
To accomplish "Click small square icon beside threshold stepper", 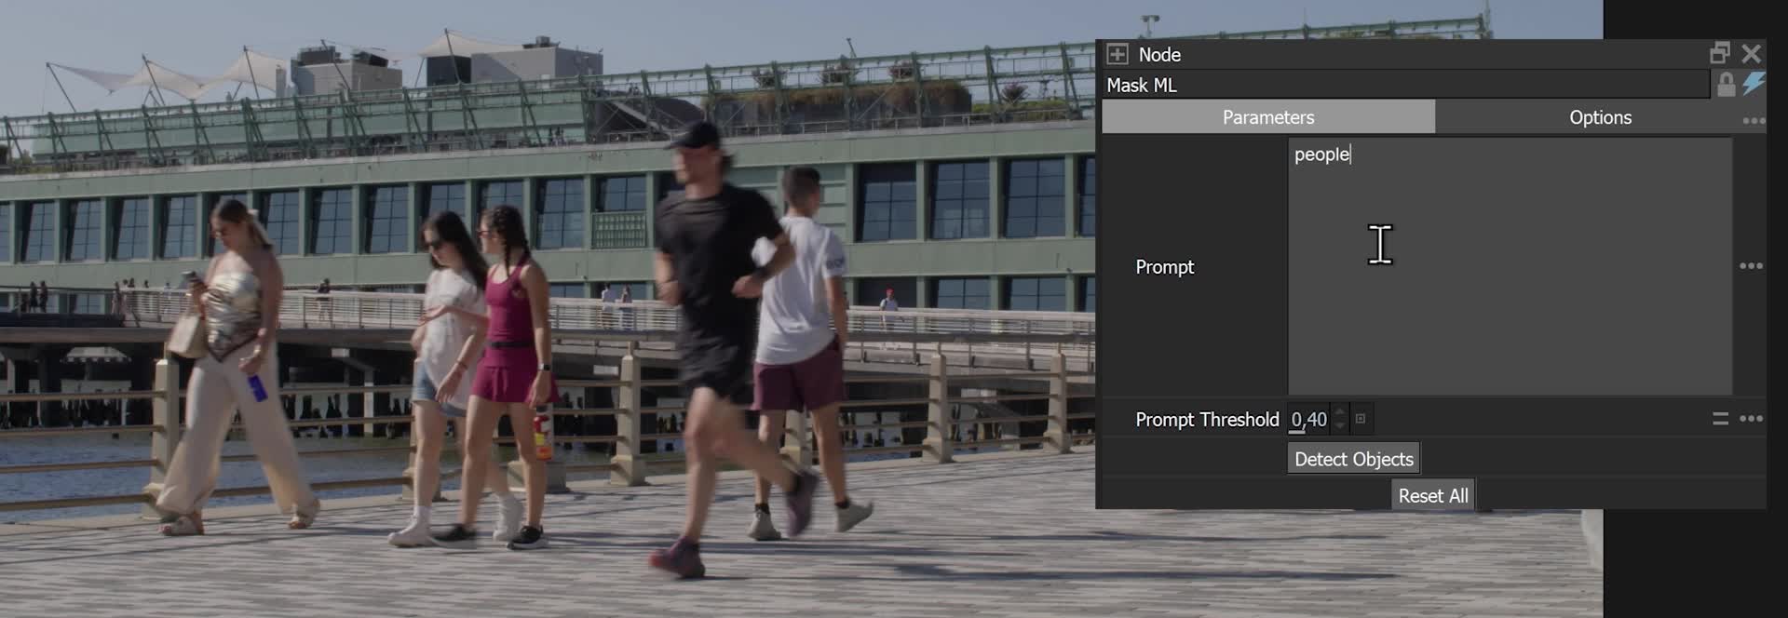I will coord(1361,419).
